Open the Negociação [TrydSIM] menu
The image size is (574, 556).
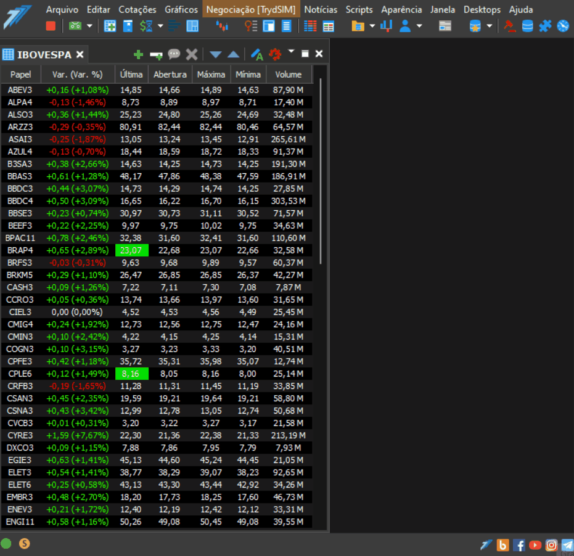tap(251, 9)
